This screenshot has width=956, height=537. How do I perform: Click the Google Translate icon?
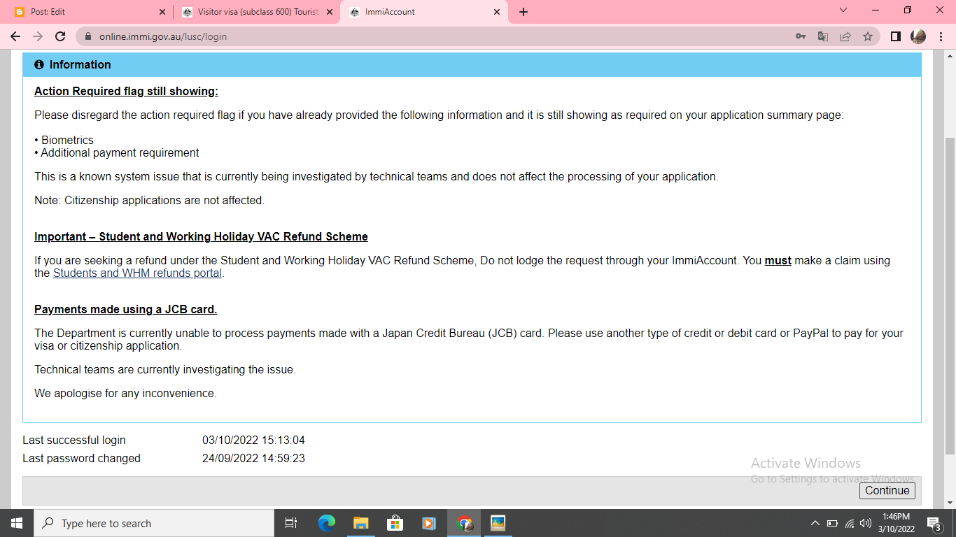pos(823,36)
